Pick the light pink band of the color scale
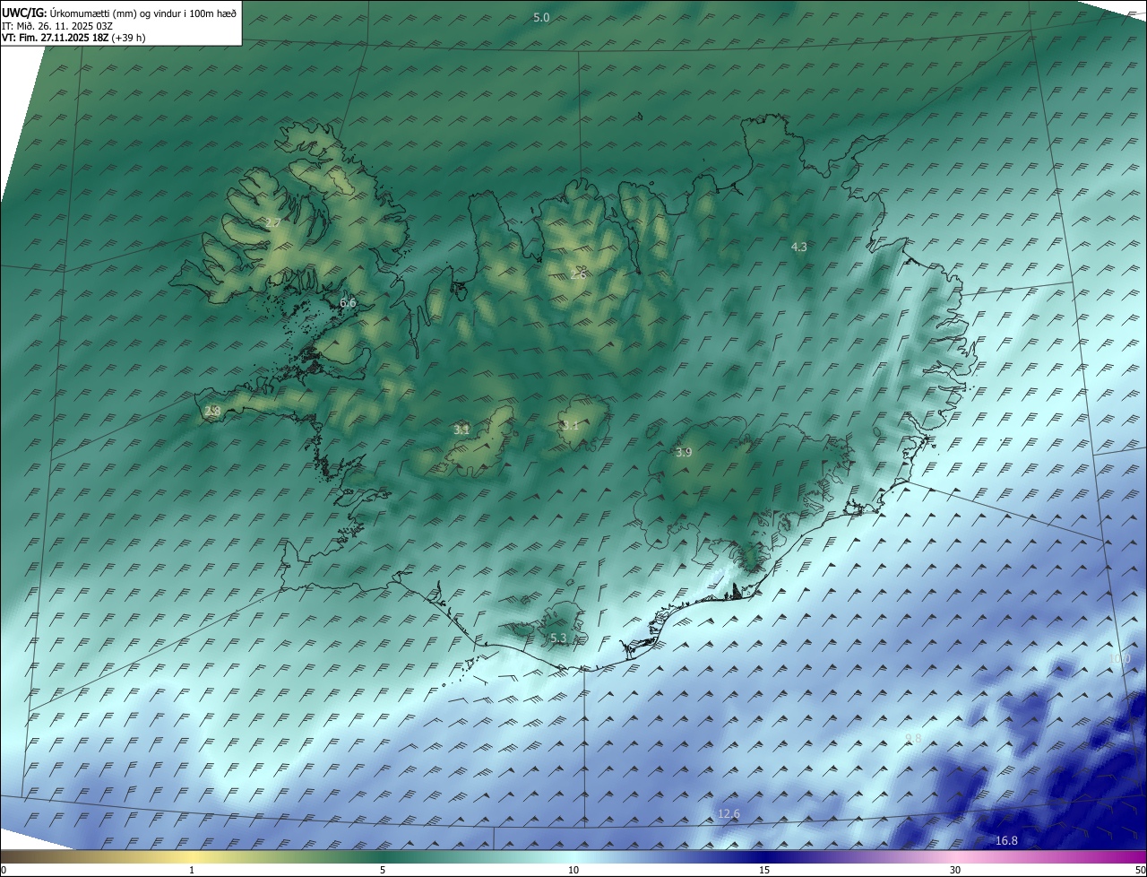This screenshot has width=1147, height=877. (x=955, y=856)
